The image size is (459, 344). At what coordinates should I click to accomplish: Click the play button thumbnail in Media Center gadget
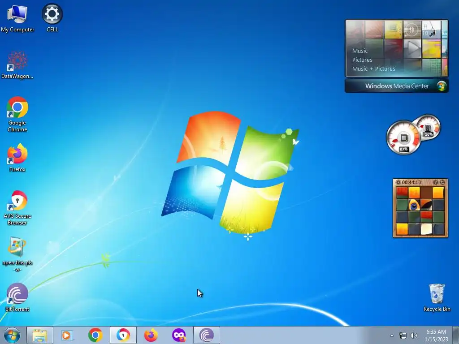[412, 48]
